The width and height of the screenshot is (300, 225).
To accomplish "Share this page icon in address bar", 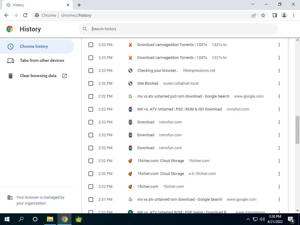I will (x=254, y=15).
